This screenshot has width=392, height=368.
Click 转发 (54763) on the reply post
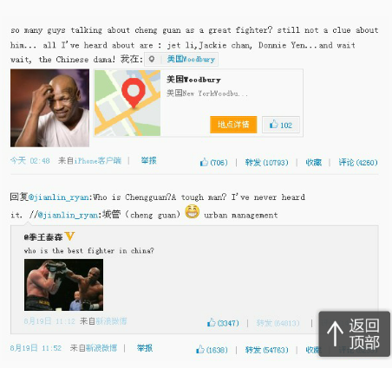click(266, 350)
